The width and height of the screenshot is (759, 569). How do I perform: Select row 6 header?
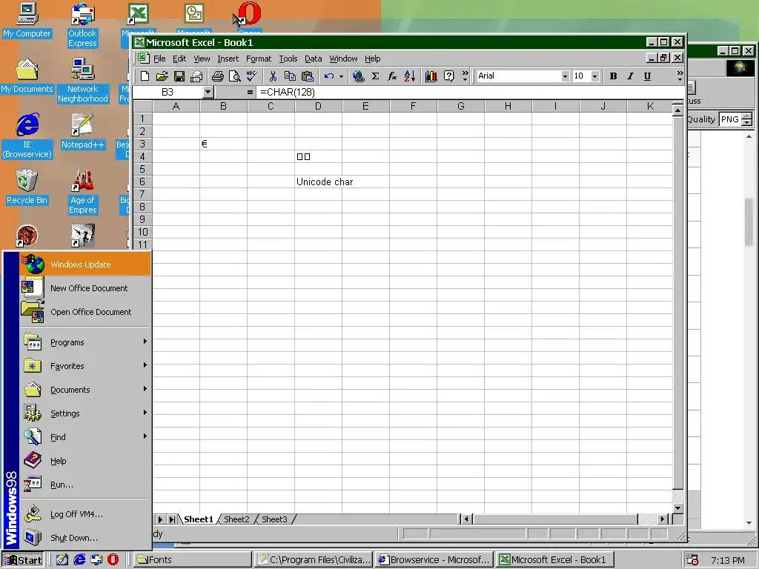point(143,182)
